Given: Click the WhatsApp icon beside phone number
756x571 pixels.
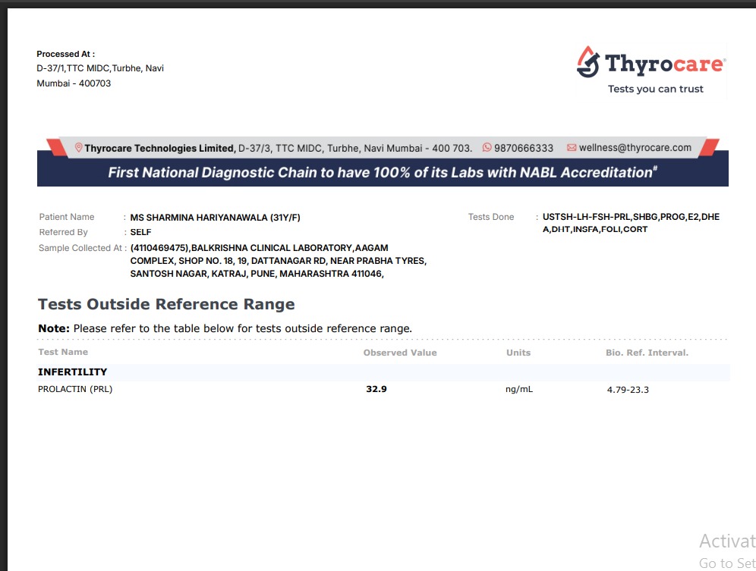Looking at the screenshot, I should (487, 148).
